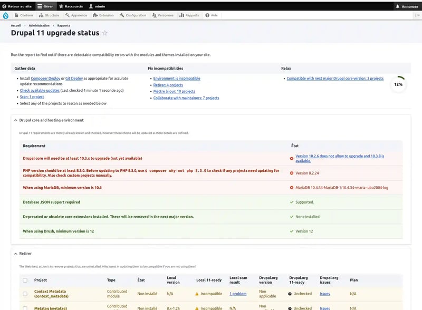The image size is (422, 310).
Task: Open the Contenu menu
Action: click(24, 15)
